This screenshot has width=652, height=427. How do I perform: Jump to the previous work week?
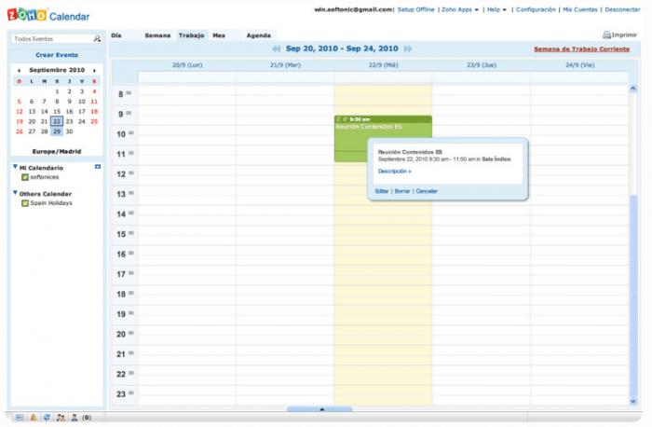pyautogui.click(x=277, y=48)
